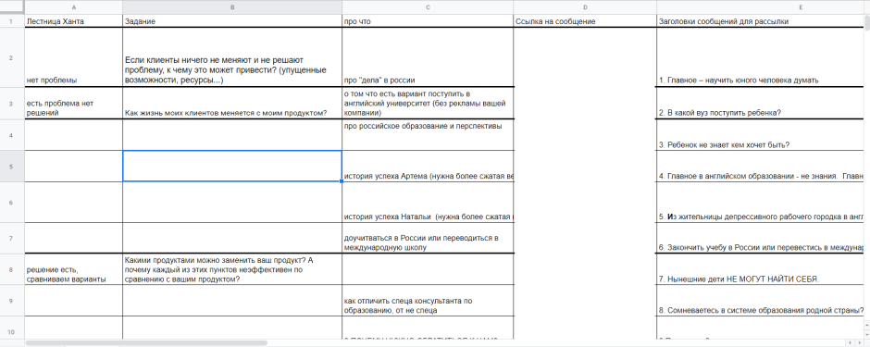Select column B header
Viewport: 870px width, 347px height.
coord(232,7)
